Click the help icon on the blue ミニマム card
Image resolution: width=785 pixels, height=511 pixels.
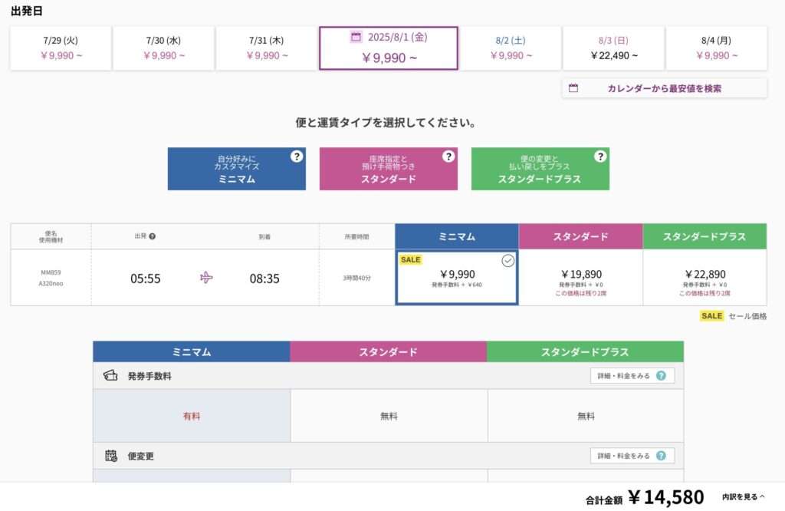click(297, 157)
